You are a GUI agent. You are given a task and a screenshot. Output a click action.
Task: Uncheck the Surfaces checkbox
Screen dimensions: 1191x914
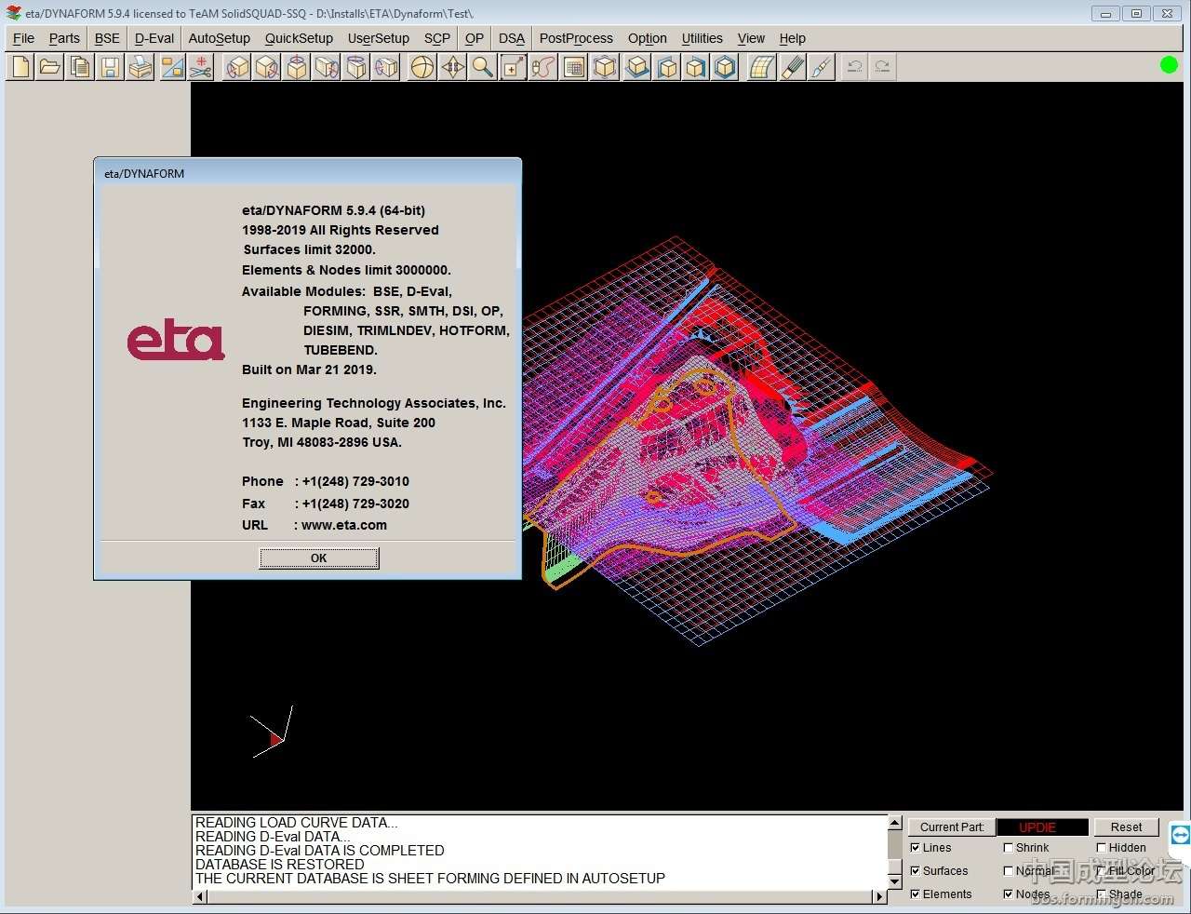pyautogui.click(x=916, y=871)
